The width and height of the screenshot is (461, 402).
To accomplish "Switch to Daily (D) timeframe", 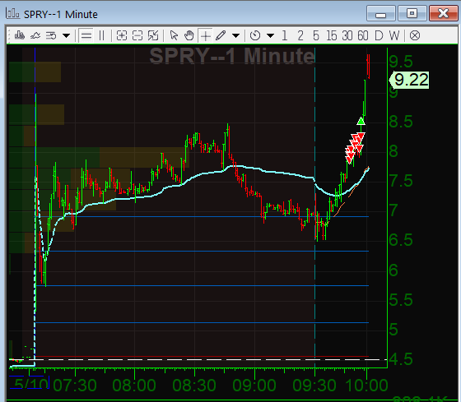I will pos(379,36).
